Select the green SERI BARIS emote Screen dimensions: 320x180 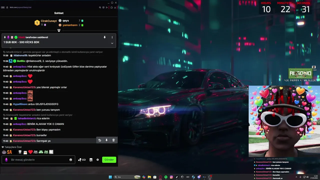pyautogui.click(x=41, y=152)
